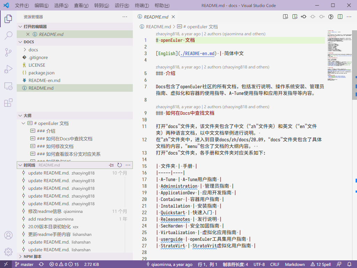
Task: Select outline item ### 介绍
Action: coord(75,131)
